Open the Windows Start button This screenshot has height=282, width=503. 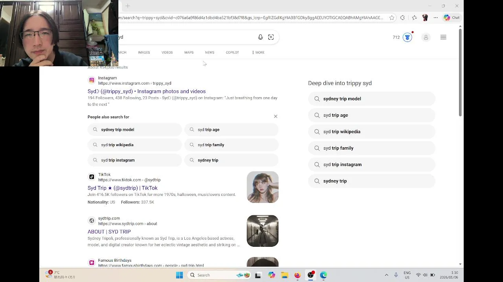180,275
